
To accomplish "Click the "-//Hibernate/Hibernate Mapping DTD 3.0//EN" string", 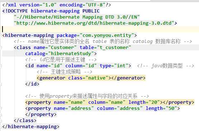I will click(77, 17).
